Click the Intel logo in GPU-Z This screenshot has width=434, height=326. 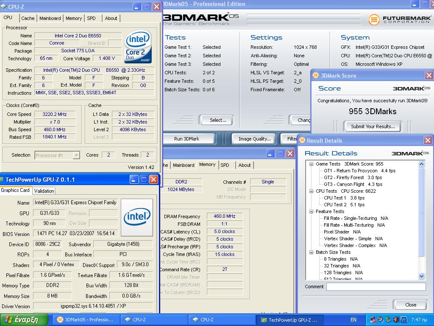pos(137,217)
